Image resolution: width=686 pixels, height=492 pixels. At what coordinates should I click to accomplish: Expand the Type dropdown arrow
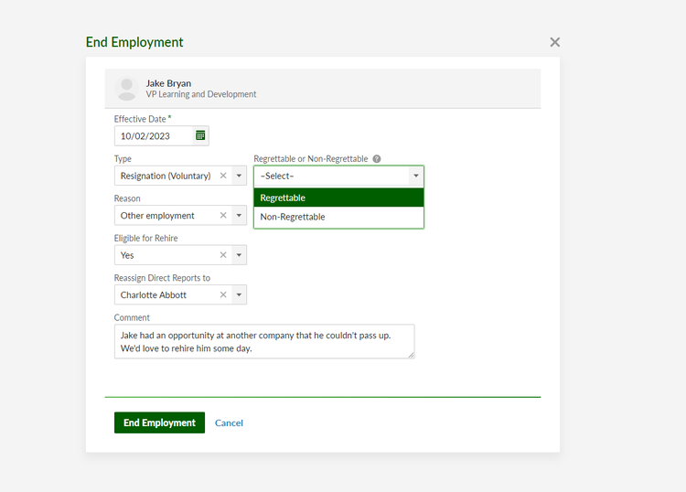(239, 176)
